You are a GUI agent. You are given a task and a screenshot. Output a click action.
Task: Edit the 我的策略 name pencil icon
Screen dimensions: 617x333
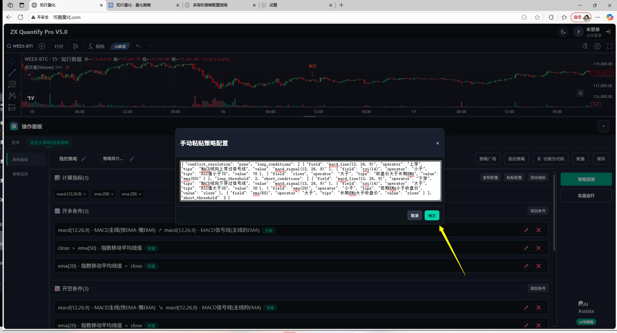point(83,158)
